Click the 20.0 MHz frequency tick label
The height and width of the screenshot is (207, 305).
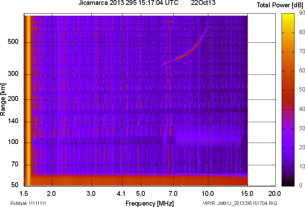pyautogui.click(x=275, y=194)
